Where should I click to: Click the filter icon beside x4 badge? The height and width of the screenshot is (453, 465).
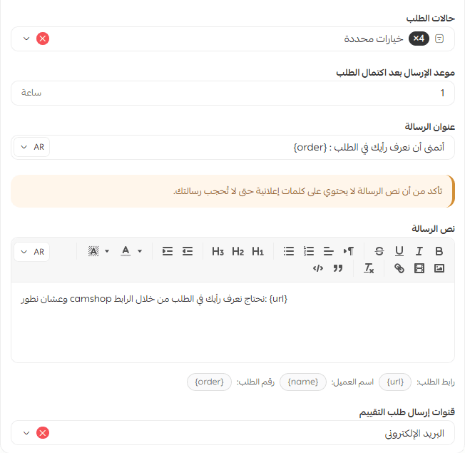click(x=439, y=39)
